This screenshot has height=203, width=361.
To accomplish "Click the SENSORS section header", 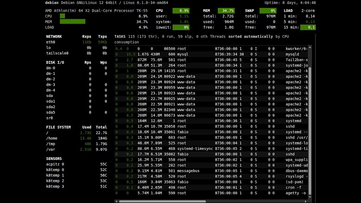I will coord(54,159).
